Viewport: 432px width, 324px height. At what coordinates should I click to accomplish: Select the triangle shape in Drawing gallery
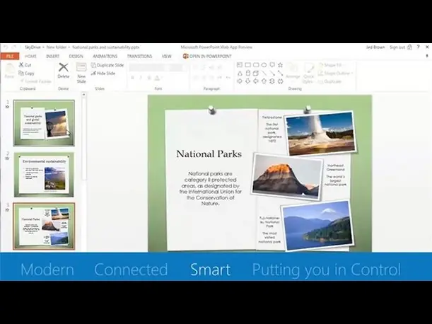pyautogui.click(x=240, y=73)
